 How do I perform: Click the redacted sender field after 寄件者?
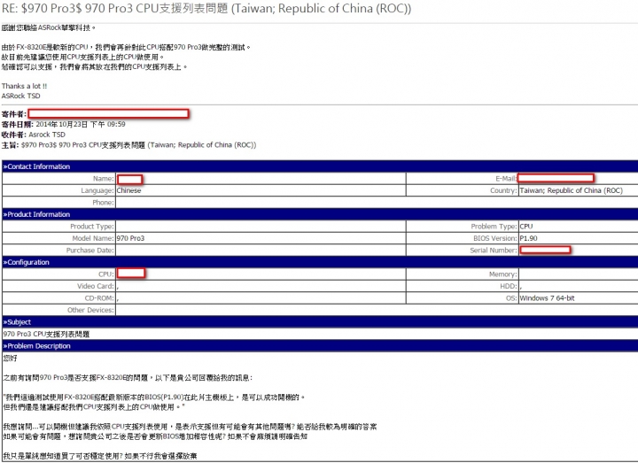pos(108,113)
